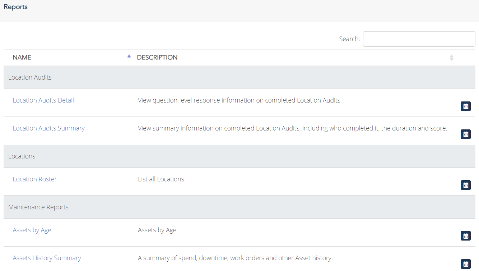Click into the Search field

tap(419, 39)
